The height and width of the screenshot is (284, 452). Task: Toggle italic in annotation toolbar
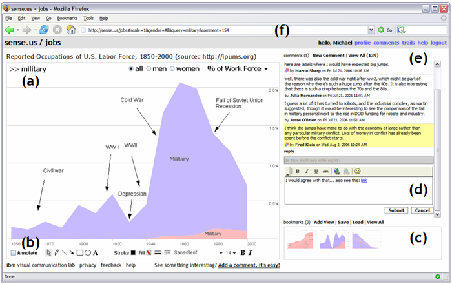(x=251, y=252)
